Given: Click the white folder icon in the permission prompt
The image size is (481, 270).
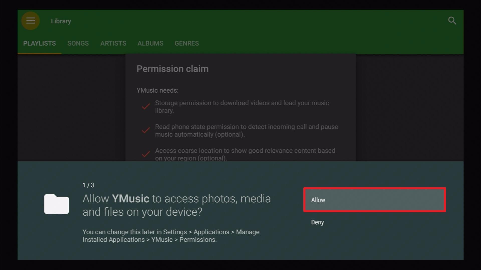Looking at the screenshot, I should pos(57,204).
